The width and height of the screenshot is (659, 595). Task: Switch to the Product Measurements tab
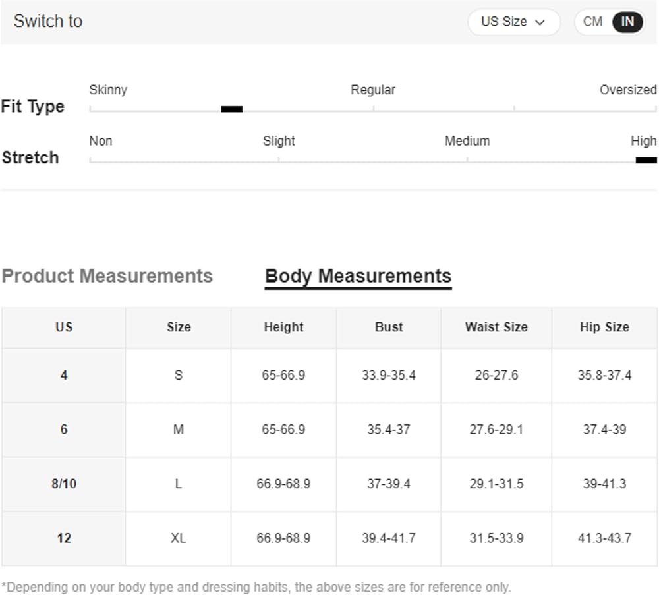107,276
